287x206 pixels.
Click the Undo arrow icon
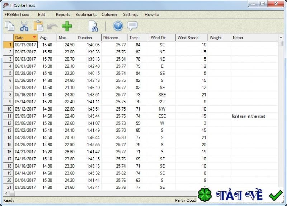(x=52, y=27)
